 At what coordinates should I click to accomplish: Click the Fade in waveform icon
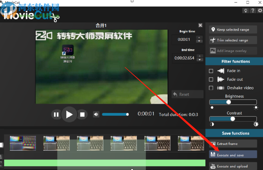pos(221,71)
